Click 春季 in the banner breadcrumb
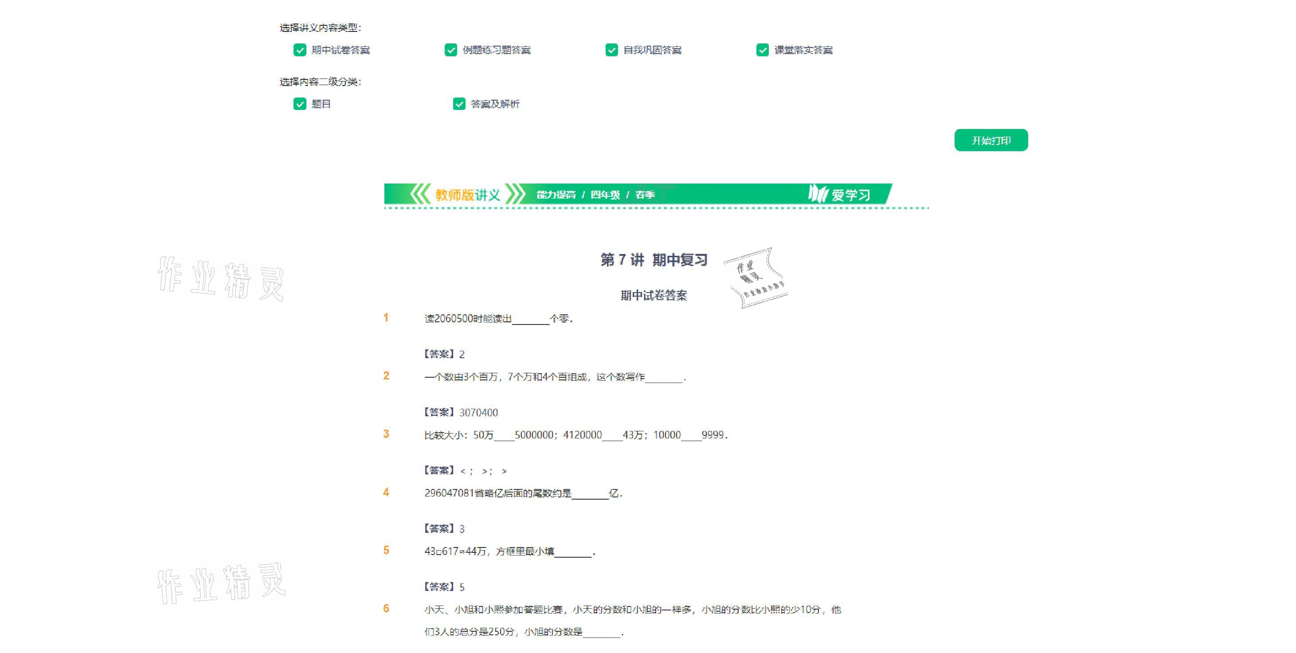This screenshot has width=1296, height=653. click(x=645, y=195)
